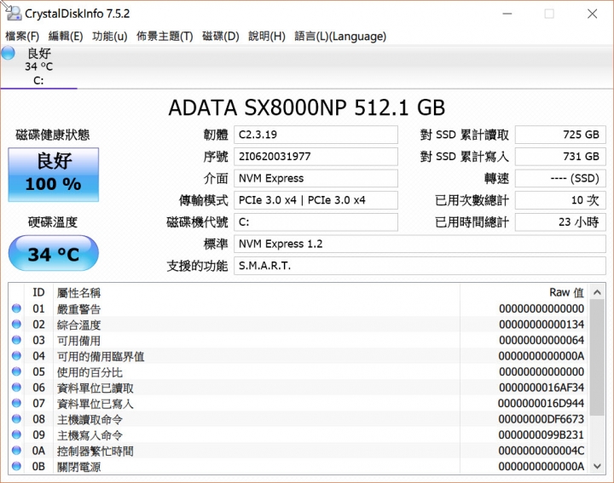
Task: Click status icon of row 07 資料單位已寫入
Action: [16, 403]
